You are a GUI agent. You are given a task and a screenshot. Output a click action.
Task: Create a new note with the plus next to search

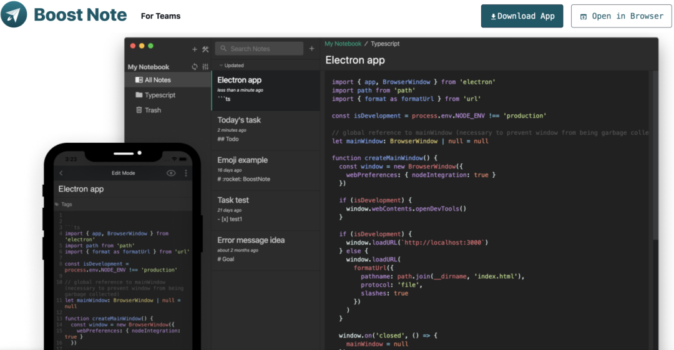(x=312, y=49)
